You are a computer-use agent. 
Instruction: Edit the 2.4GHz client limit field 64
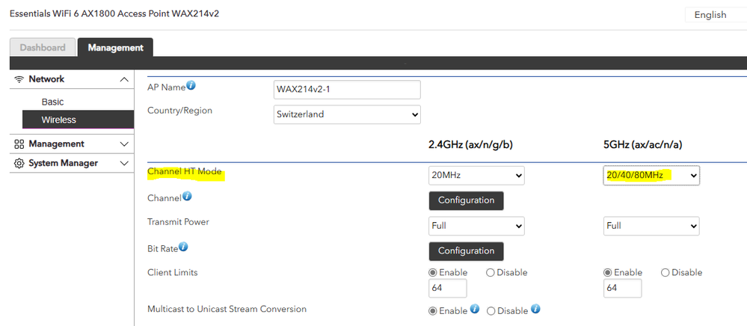pos(447,289)
